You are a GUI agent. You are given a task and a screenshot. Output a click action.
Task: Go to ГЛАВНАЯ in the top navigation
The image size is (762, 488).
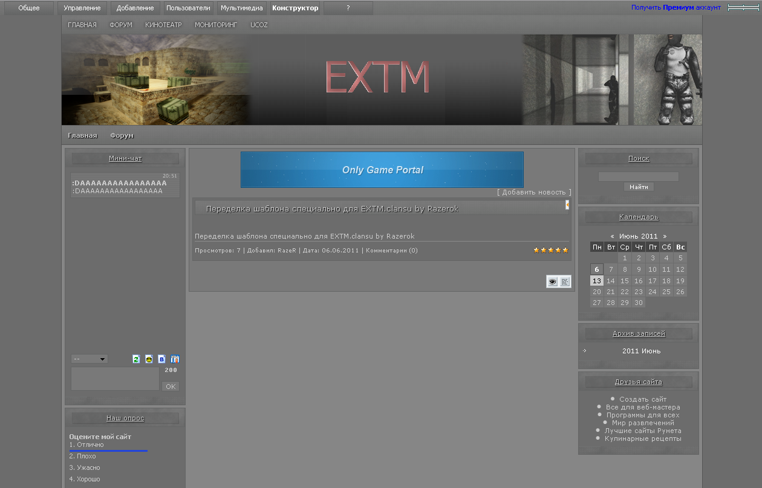82,25
